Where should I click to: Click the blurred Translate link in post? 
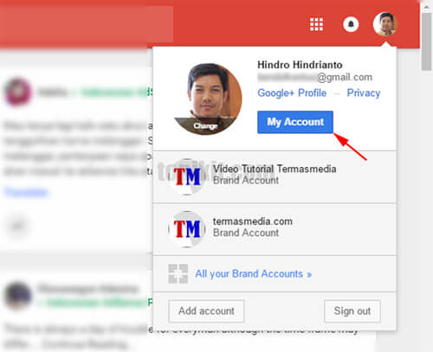[26, 192]
